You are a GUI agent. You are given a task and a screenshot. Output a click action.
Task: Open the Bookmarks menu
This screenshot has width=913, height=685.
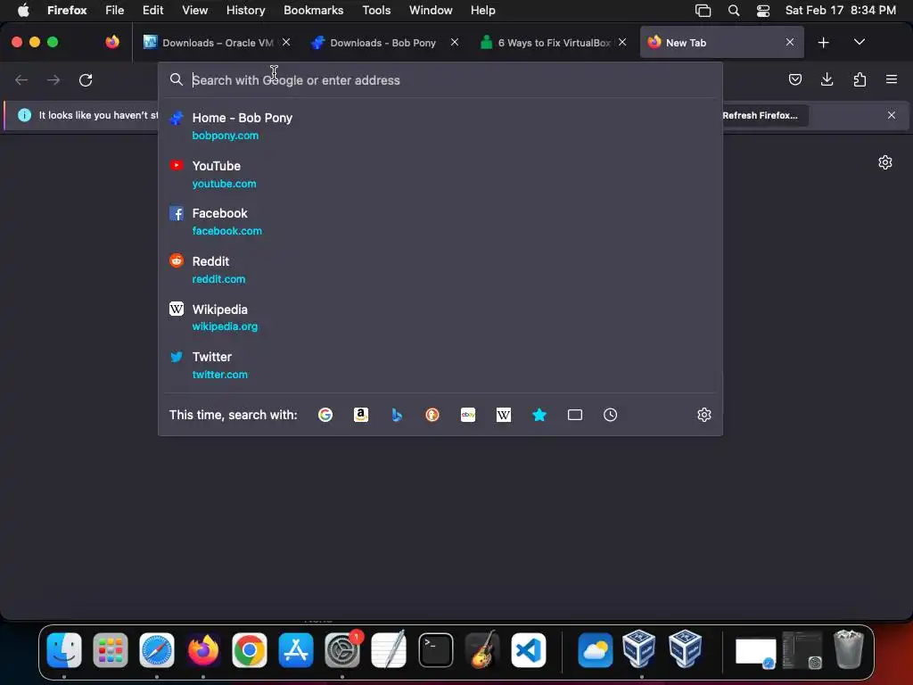tap(313, 10)
